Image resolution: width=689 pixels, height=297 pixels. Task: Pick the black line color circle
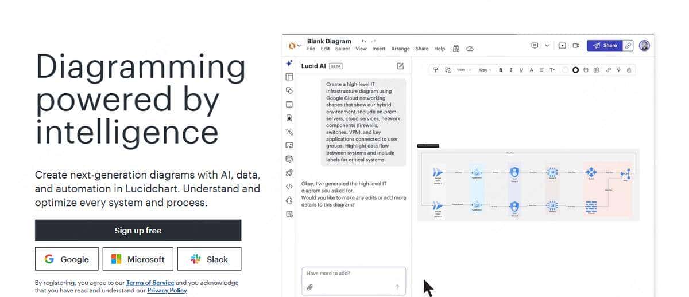(x=575, y=70)
